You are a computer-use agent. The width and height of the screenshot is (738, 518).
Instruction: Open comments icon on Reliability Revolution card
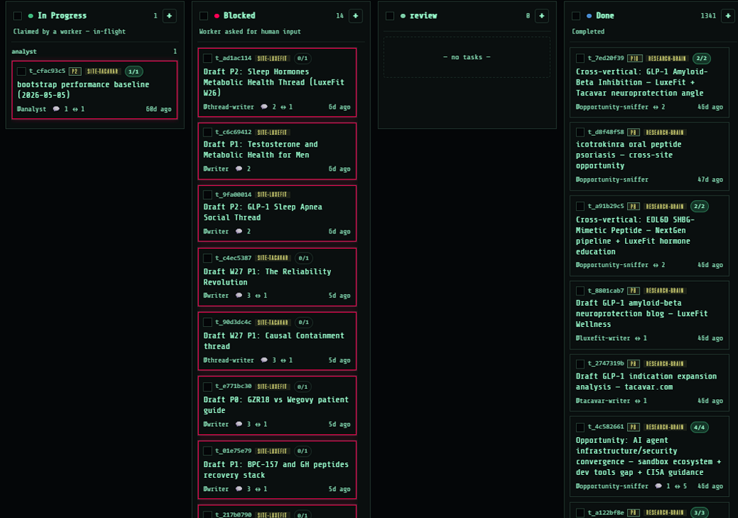238,295
